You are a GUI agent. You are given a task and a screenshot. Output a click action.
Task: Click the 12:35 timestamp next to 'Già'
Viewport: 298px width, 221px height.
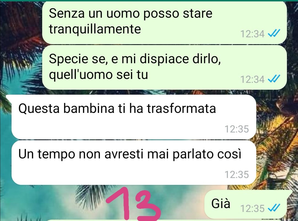point(252,208)
